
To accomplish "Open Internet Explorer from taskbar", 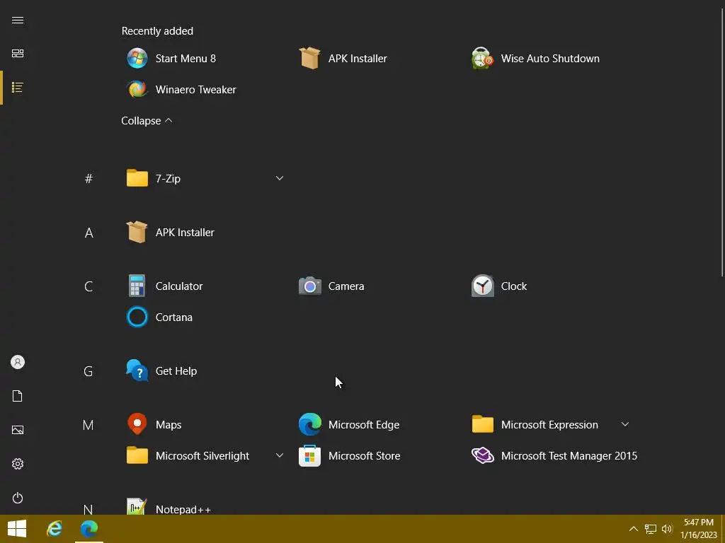I will pos(55,529).
